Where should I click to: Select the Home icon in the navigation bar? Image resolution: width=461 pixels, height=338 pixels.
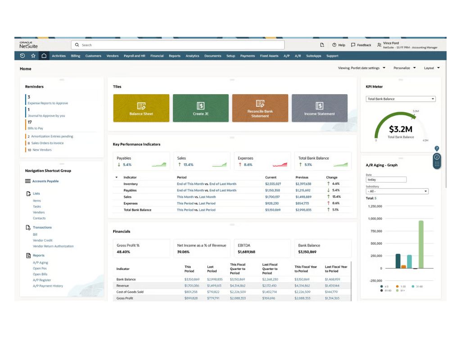44,56
